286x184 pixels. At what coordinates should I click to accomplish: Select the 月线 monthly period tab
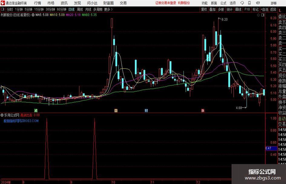pyautogui.click(x=88, y=9)
